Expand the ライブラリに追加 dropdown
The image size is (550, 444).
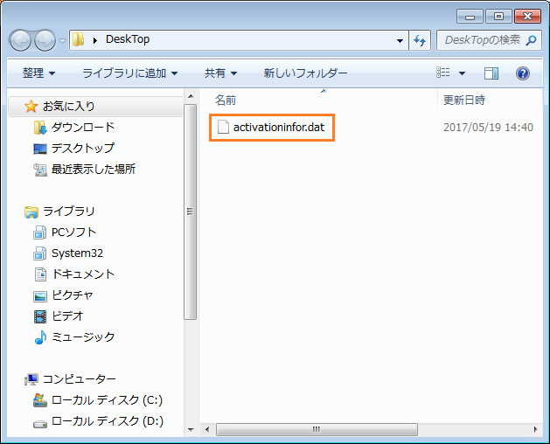[129, 73]
